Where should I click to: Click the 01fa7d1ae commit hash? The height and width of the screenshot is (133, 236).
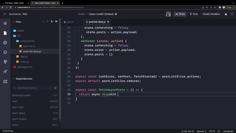(8, 131)
